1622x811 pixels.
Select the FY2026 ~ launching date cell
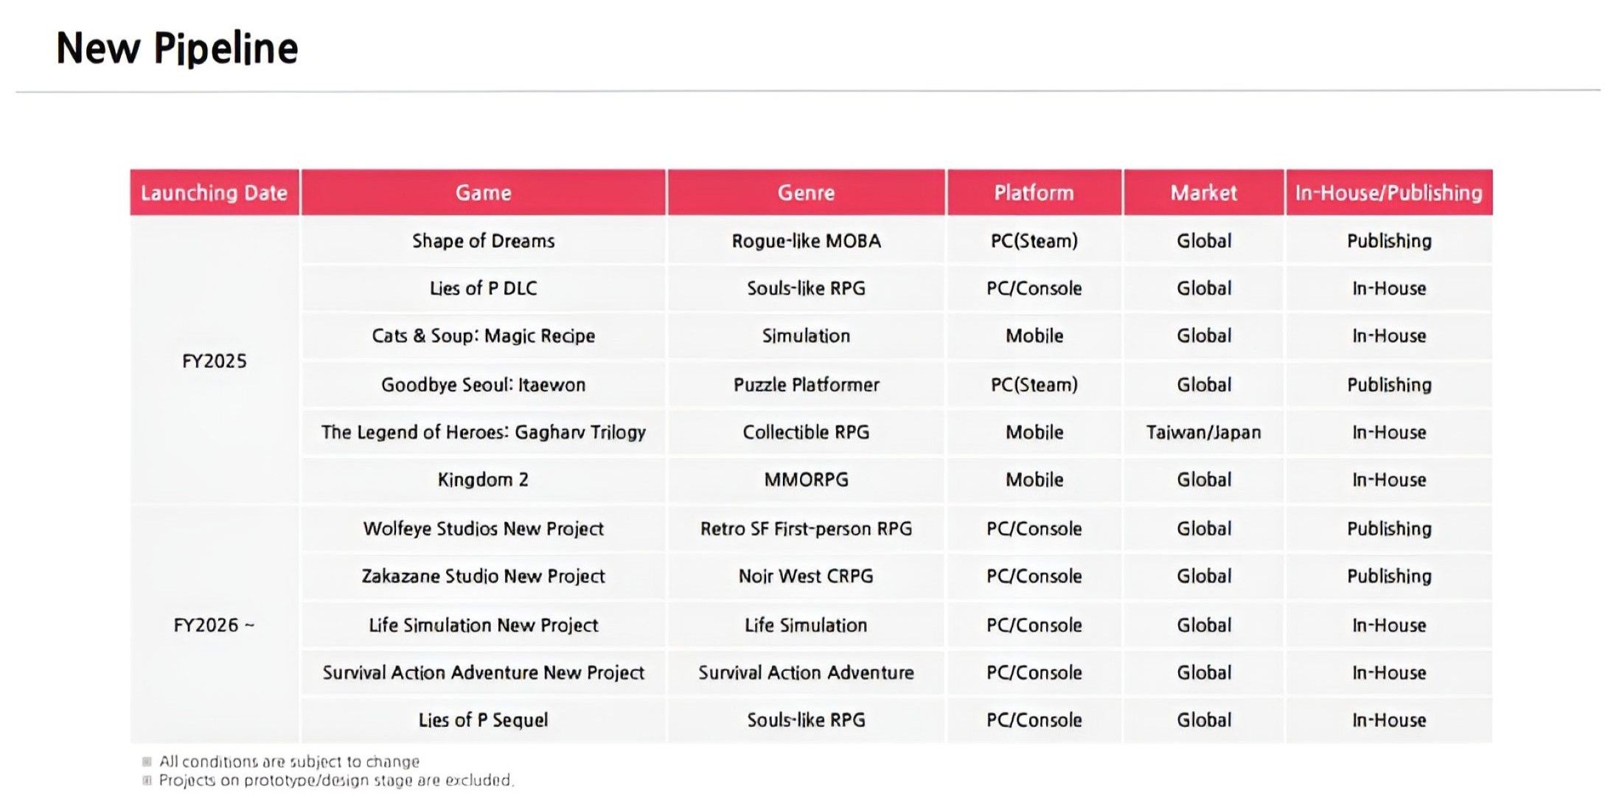click(x=214, y=625)
